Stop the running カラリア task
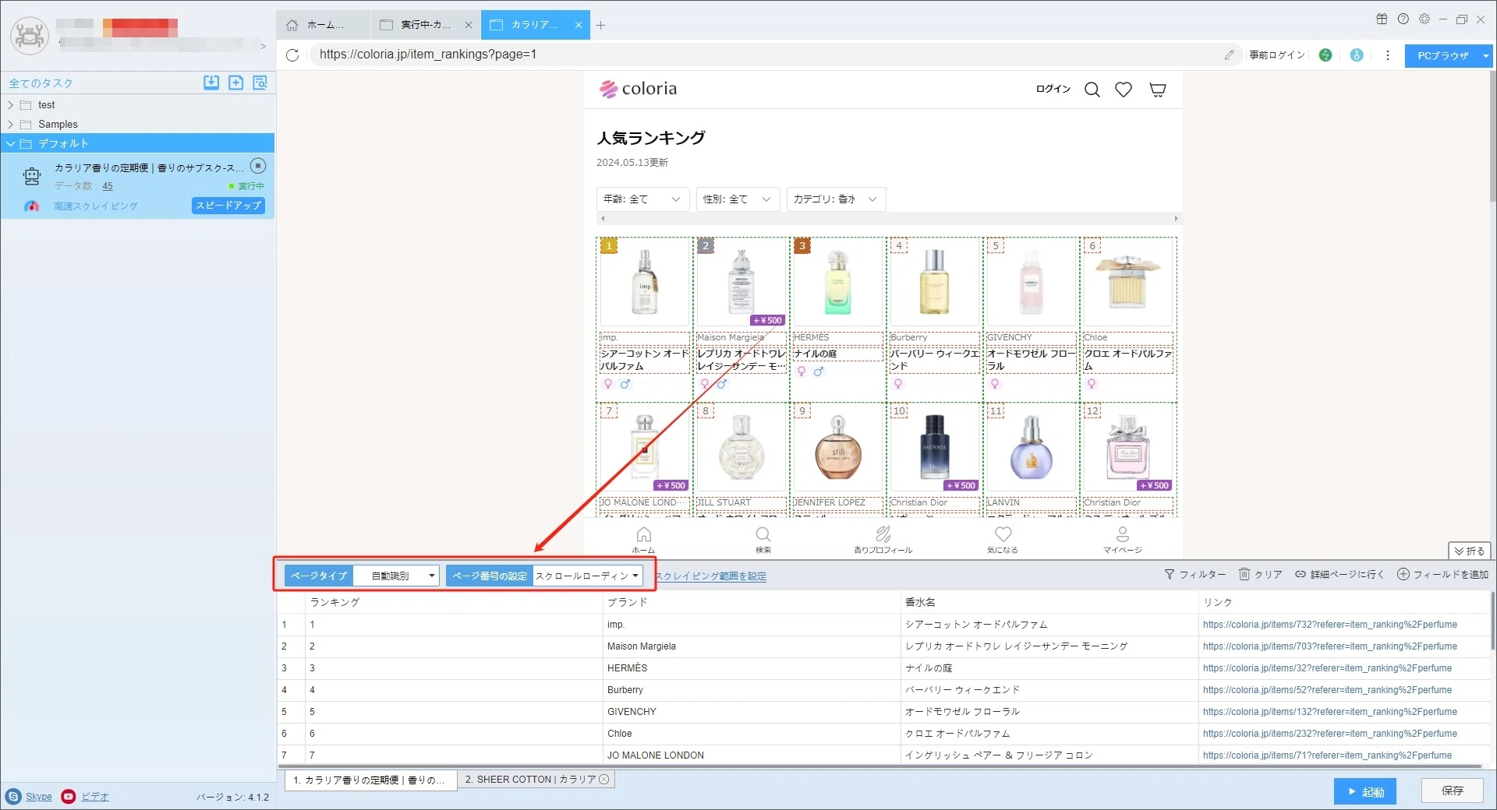Viewport: 1497px width, 810px height. click(258, 166)
